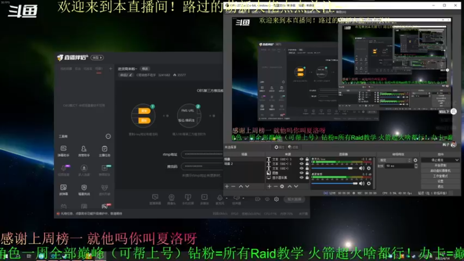Add a source with OBS sources plus button
Image resolution: width=464 pixels, height=261 pixels.
[x=269, y=186]
